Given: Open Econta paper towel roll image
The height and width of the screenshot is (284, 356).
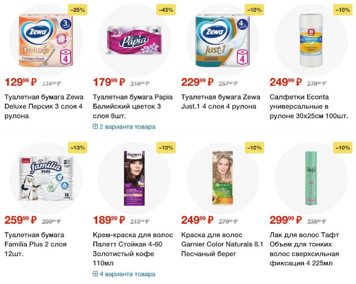Looking at the screenshot, I should click(x=311, y=40).
